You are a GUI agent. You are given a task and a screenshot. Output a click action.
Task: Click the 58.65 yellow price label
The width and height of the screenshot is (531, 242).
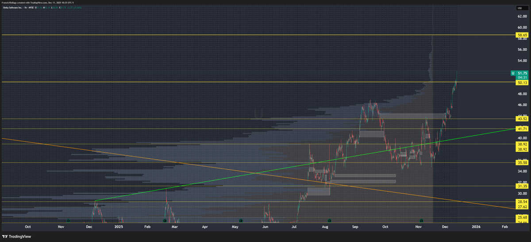point(522,35)
